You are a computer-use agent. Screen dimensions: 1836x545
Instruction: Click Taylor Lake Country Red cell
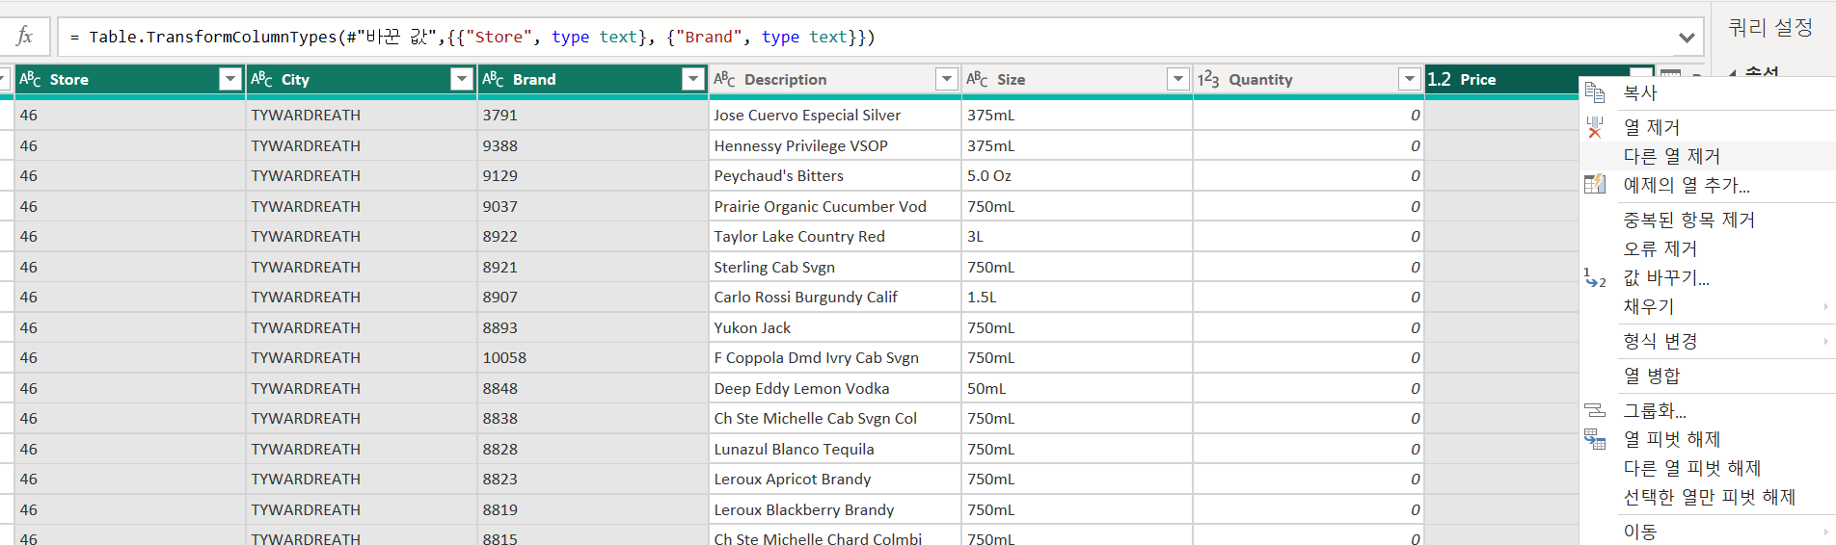835,236
